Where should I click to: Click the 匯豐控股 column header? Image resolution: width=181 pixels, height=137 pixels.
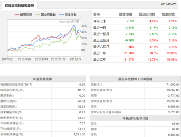coord(126,14)
